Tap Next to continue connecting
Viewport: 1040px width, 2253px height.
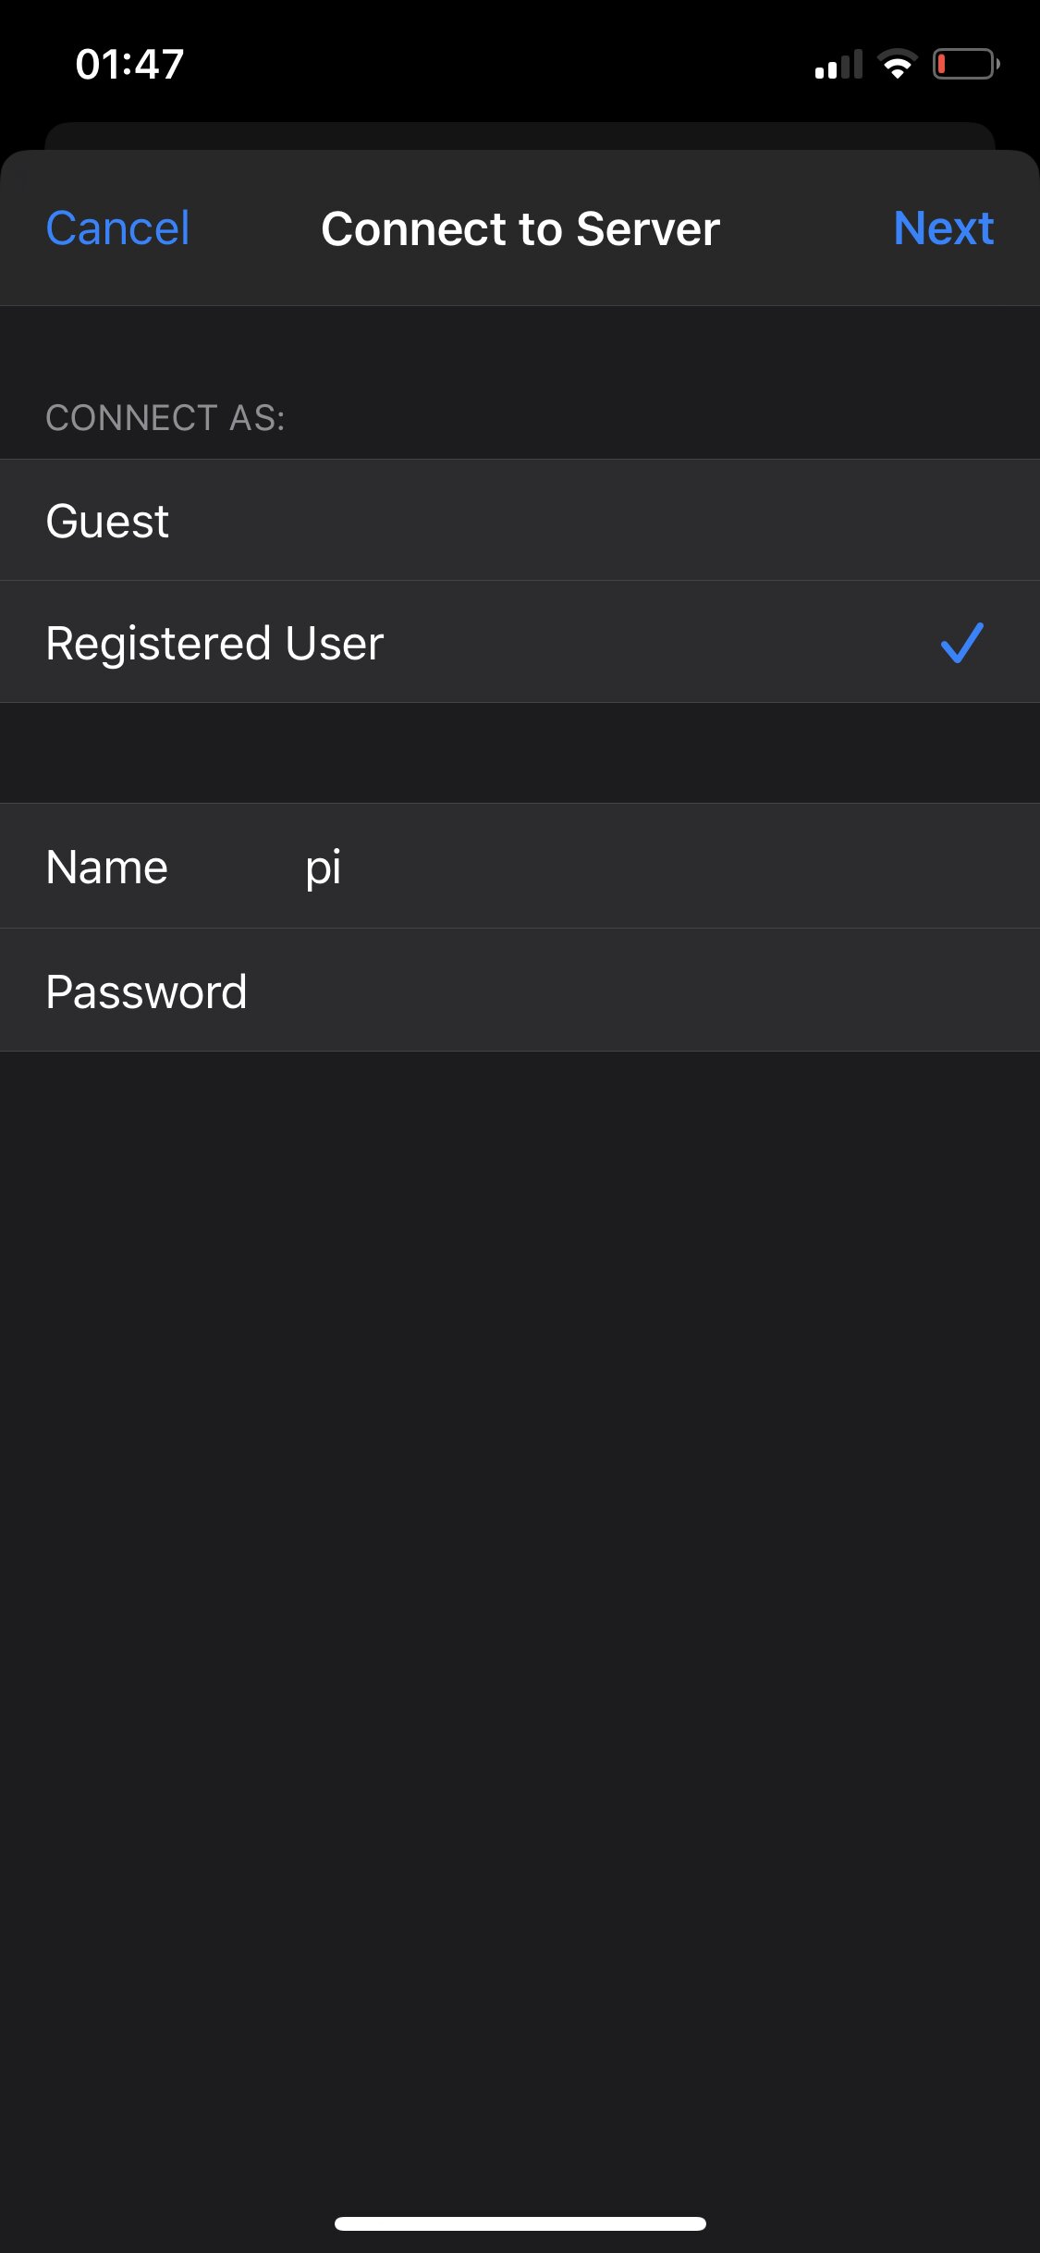pyautogui.click(x=944, y=228)
